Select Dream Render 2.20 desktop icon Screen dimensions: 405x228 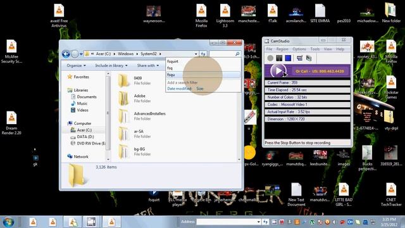pos(11,123)
